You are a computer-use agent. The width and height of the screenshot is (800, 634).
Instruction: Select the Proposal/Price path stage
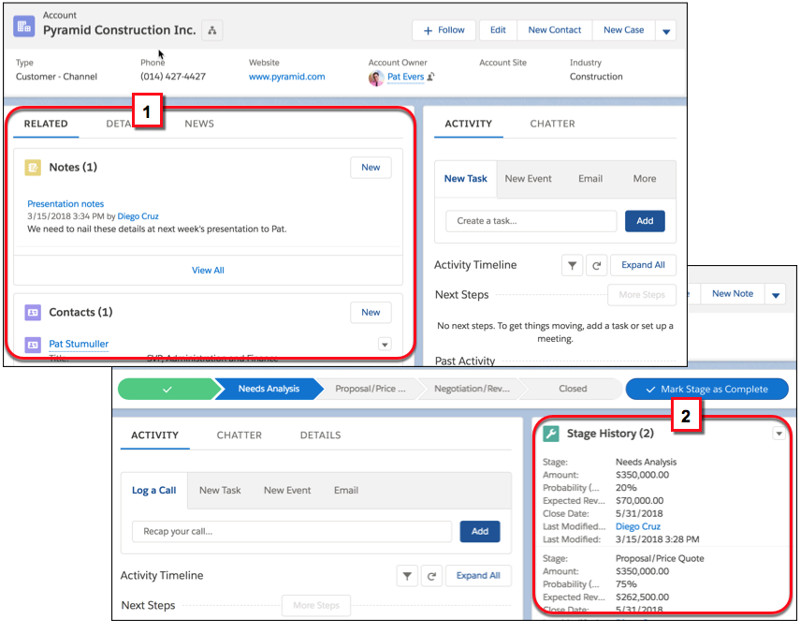click(x=370, y=389)
